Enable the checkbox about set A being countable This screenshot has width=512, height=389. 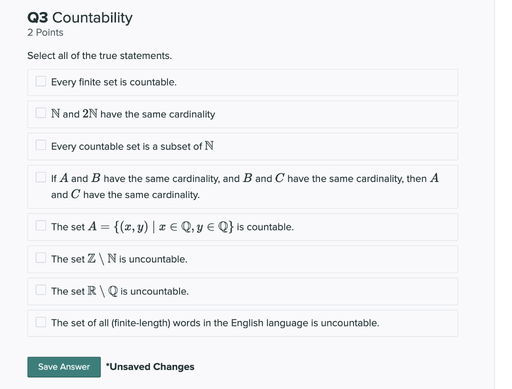[40, 225]
